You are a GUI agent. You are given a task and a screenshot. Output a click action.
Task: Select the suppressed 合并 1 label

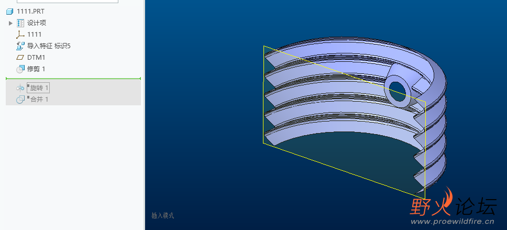pyautogui.click(x=39, y=100)
